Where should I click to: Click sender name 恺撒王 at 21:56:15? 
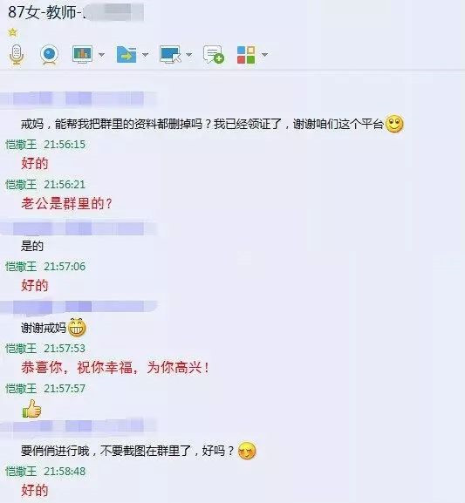point(21,145)
